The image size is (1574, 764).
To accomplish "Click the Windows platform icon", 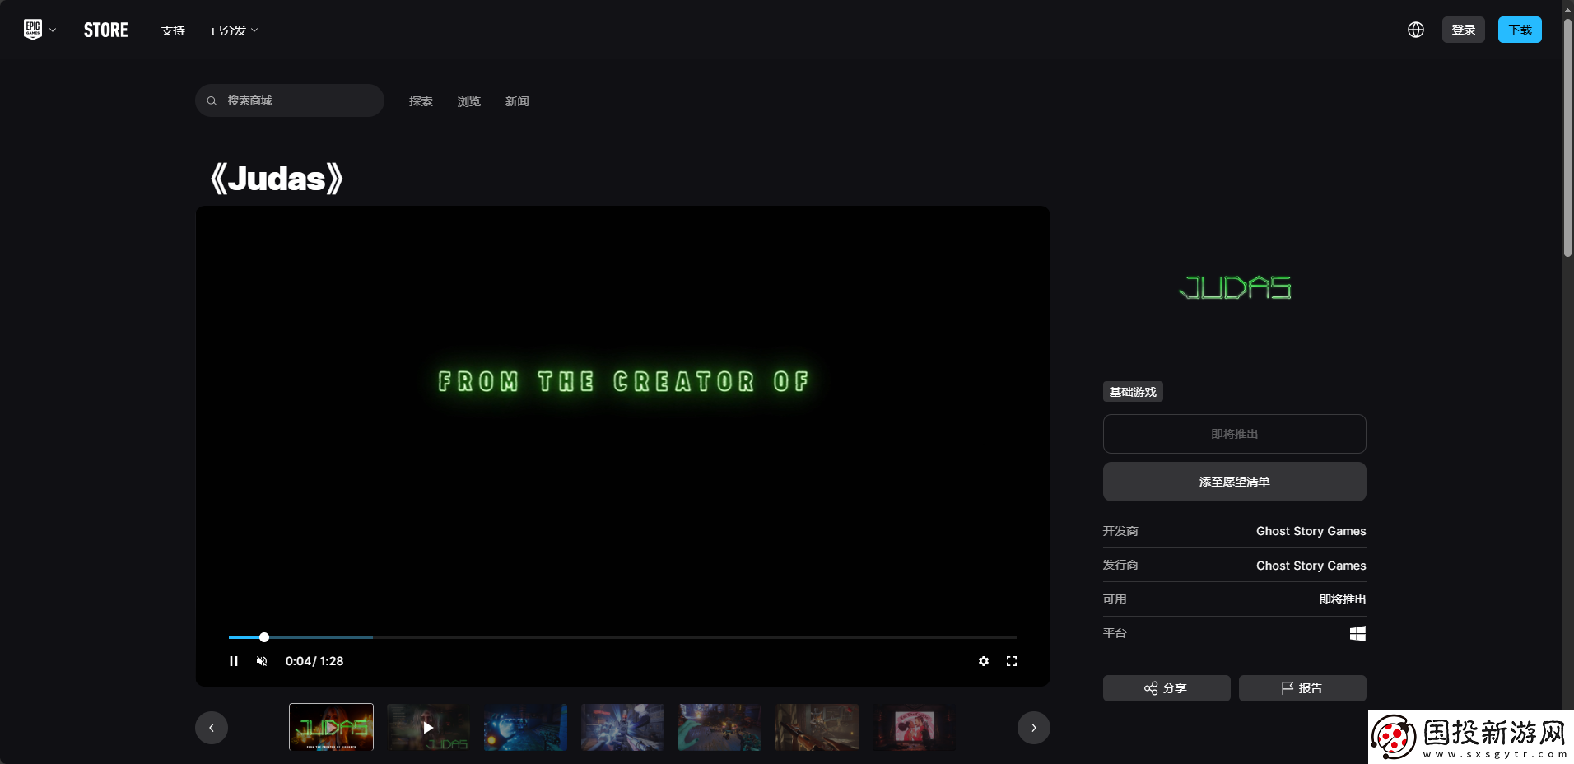I will point(1358,633).
